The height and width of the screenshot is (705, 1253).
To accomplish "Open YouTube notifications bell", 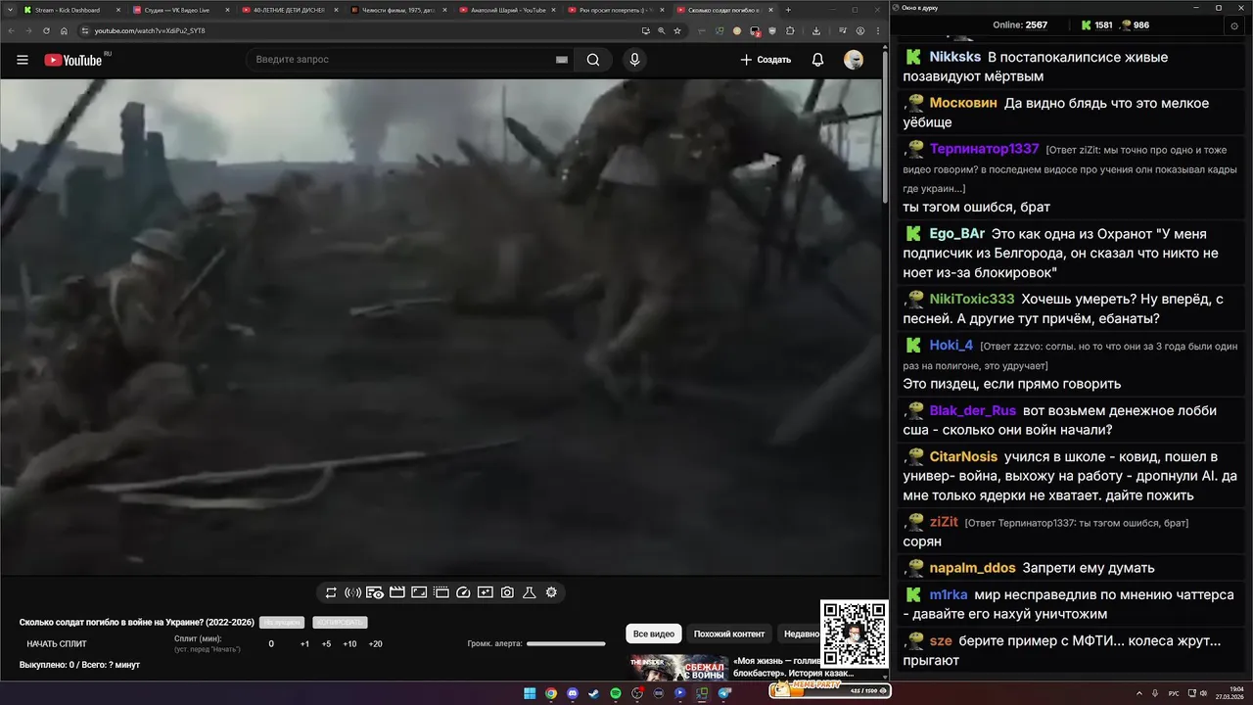I will pyautogui.click(x=817, y=60).
